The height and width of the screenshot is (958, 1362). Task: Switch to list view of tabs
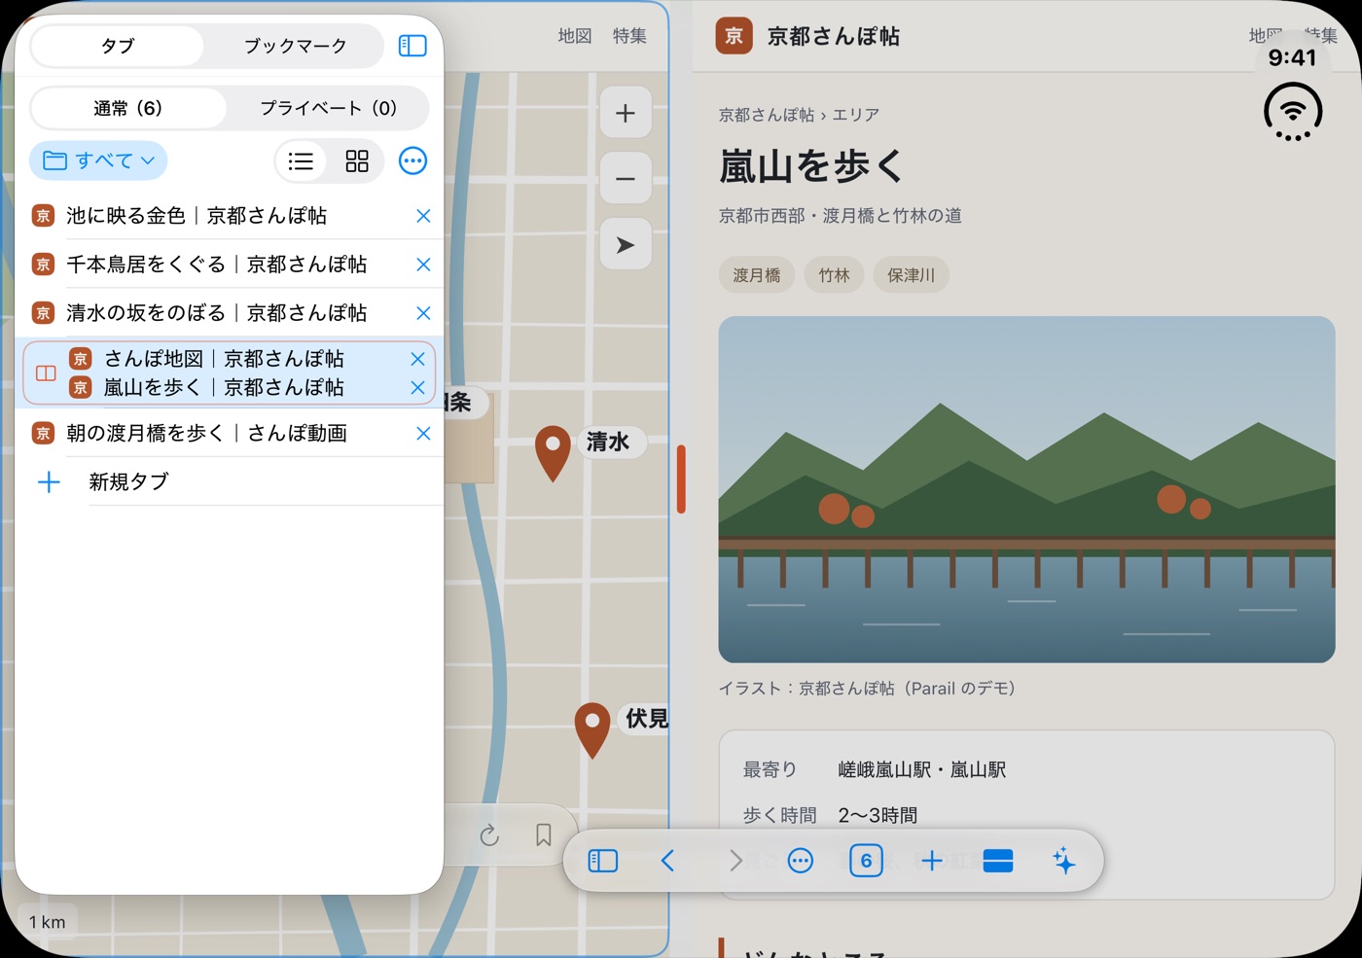[301, 161]
